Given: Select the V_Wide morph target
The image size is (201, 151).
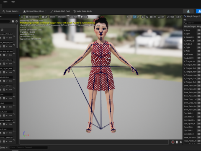Looking at the screenshot, I should [x=187, y=51].
